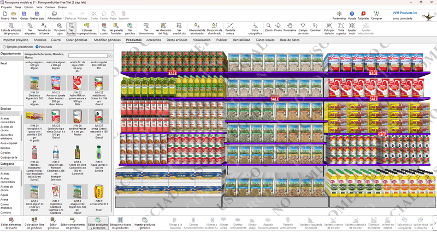Click Insertar producto genérico
The image size is (437, 234).
click(x=145, y=224)
